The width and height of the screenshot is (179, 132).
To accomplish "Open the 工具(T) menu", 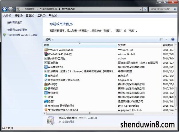I will (41, 15).
